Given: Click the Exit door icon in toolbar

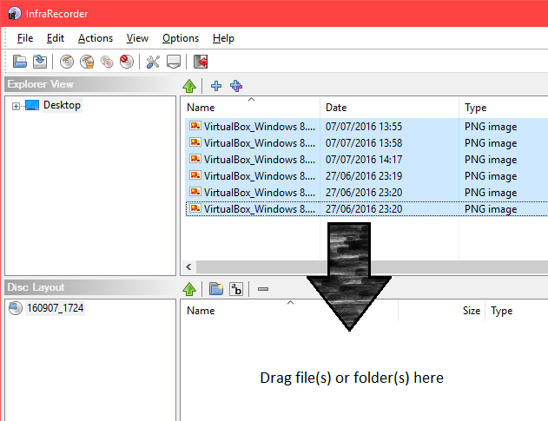Looking at the screenshot, I should point(201,62).
